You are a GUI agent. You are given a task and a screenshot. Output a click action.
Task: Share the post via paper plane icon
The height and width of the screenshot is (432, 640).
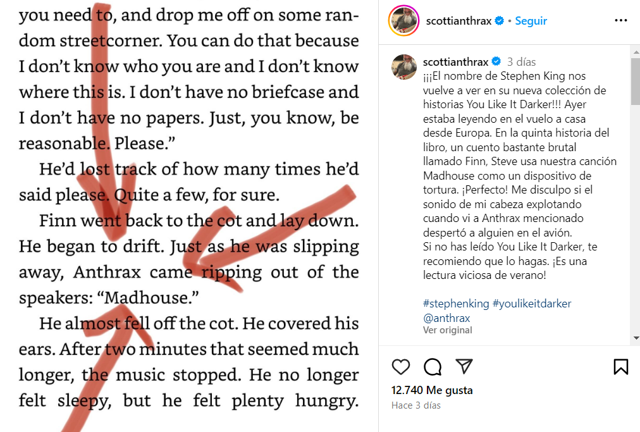tap(464, 367)
